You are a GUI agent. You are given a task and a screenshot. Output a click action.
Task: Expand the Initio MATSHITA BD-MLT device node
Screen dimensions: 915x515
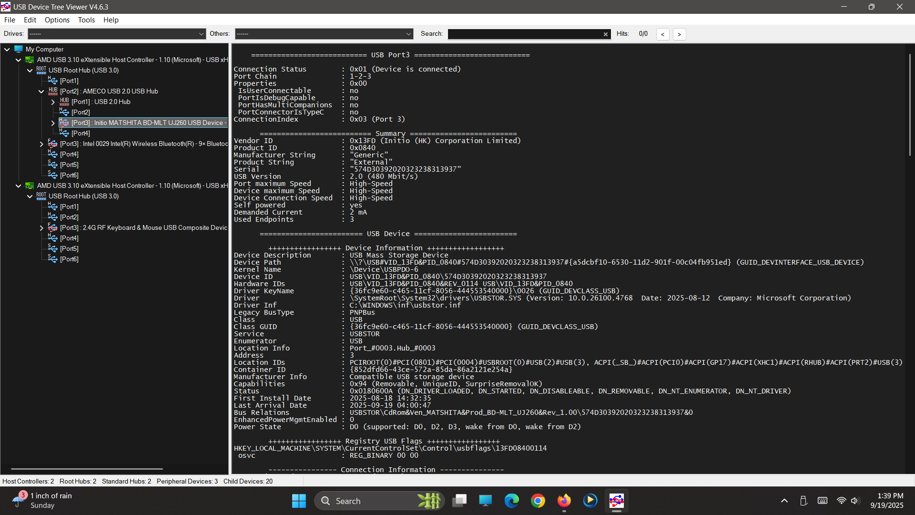pos(53,123)
